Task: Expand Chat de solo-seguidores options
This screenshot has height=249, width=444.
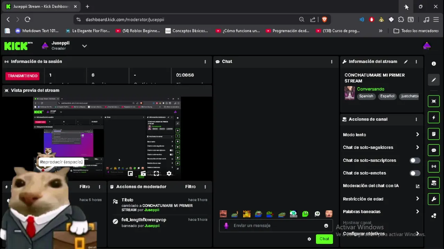Action: (x=417, y=147)
